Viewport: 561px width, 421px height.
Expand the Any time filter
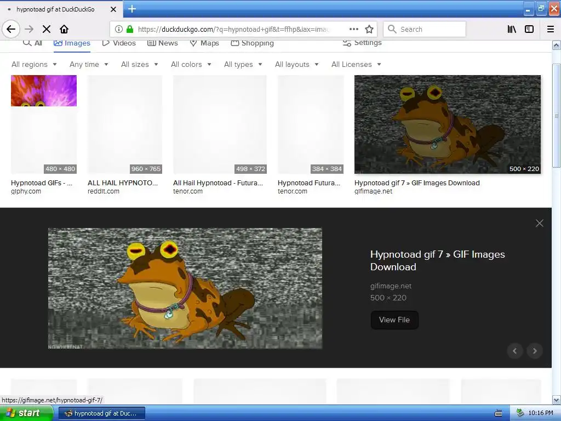[89, 65]
